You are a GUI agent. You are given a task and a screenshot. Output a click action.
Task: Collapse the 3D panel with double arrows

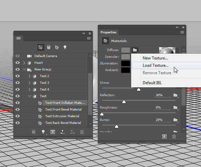[x=84, y=33]
